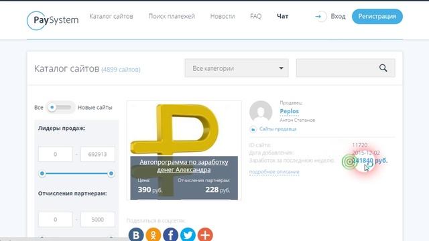Screen dimensions: 429x241
Task: Open Автопрограмма по заработку денег Александра
Action: click(184, 166)
